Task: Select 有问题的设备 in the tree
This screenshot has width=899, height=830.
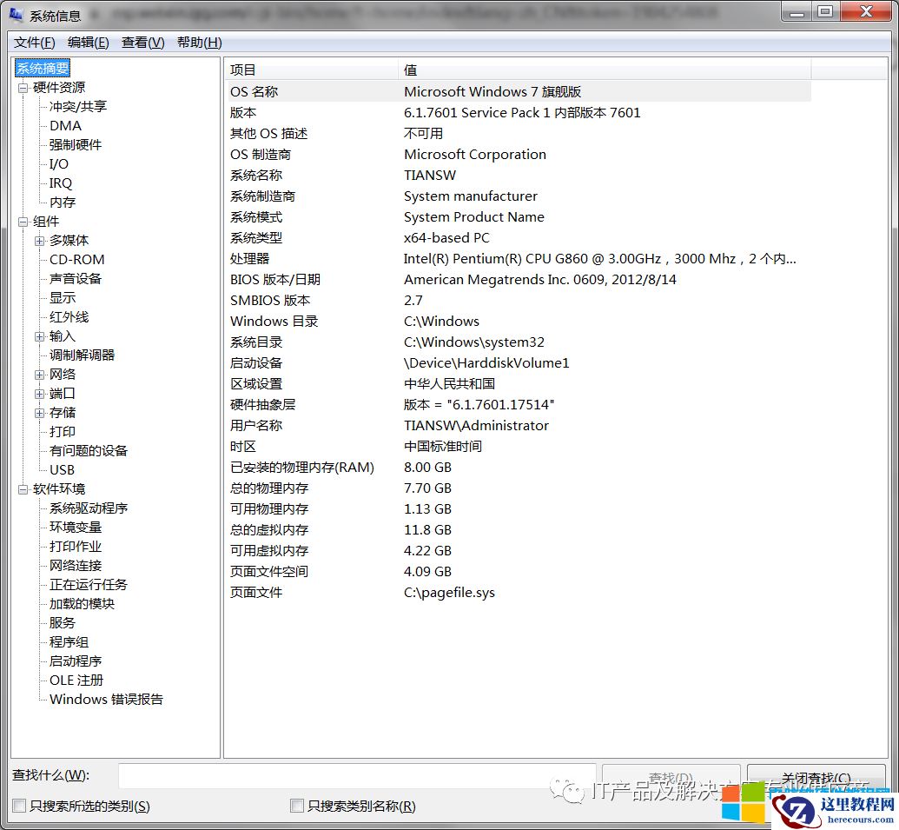Action: tap(89, 451)
